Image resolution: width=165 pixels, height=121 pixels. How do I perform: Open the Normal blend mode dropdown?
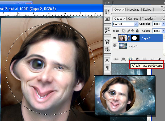[x=125, y=24]
